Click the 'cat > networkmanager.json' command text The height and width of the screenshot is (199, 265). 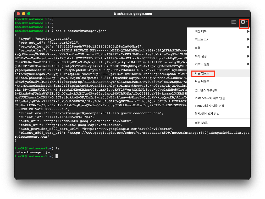[x=81, y=31]
